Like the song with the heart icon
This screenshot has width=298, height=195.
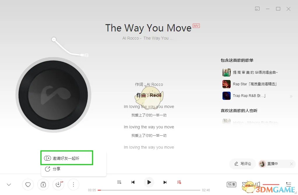click(x=28, y=185)
